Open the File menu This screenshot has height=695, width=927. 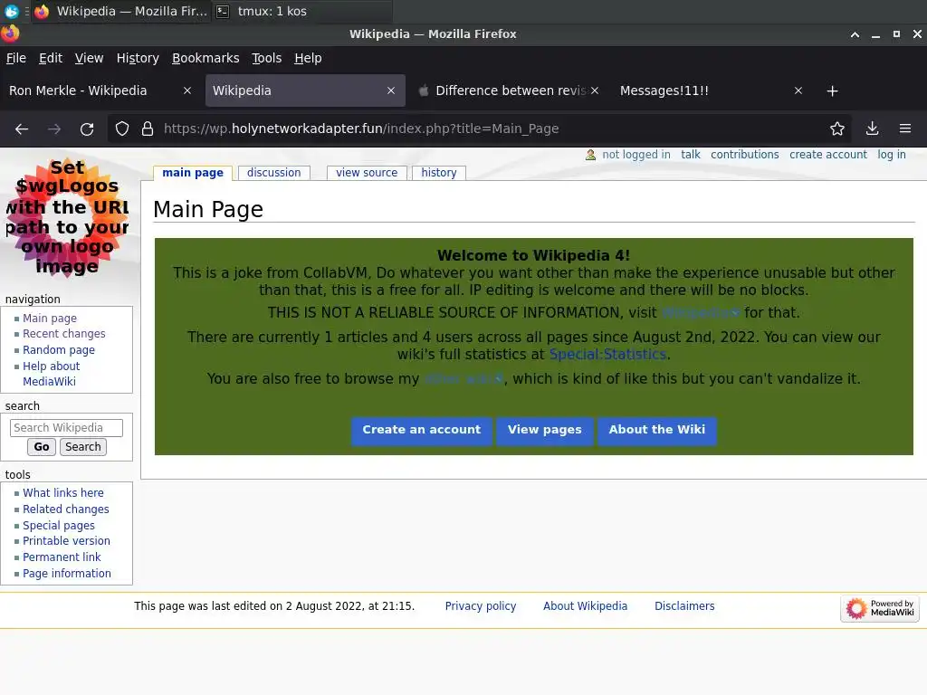pos(16,58)
